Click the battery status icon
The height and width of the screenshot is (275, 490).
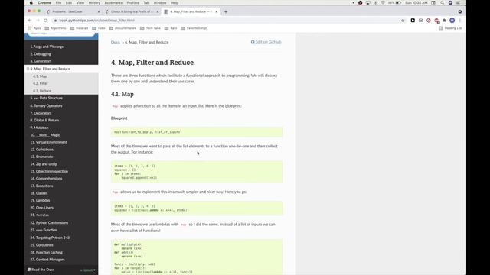point(398,3)
